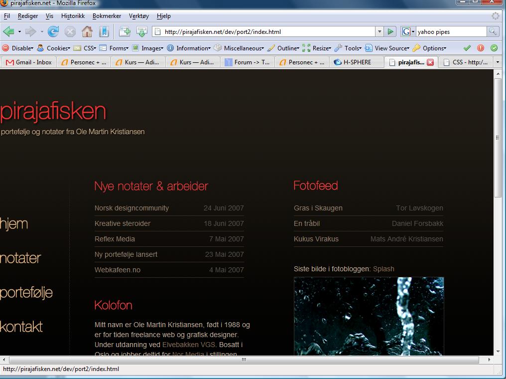506x379 pixels.
Task: Switch to the Gmail - Inbox tab
Action: 29,62
